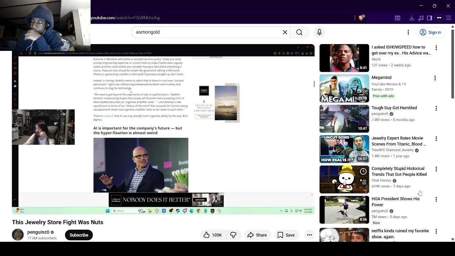Click the page vertical scrollbar thumb
Image resolution: width=455 pixels, height=256 pixels.
coord(453,65)
